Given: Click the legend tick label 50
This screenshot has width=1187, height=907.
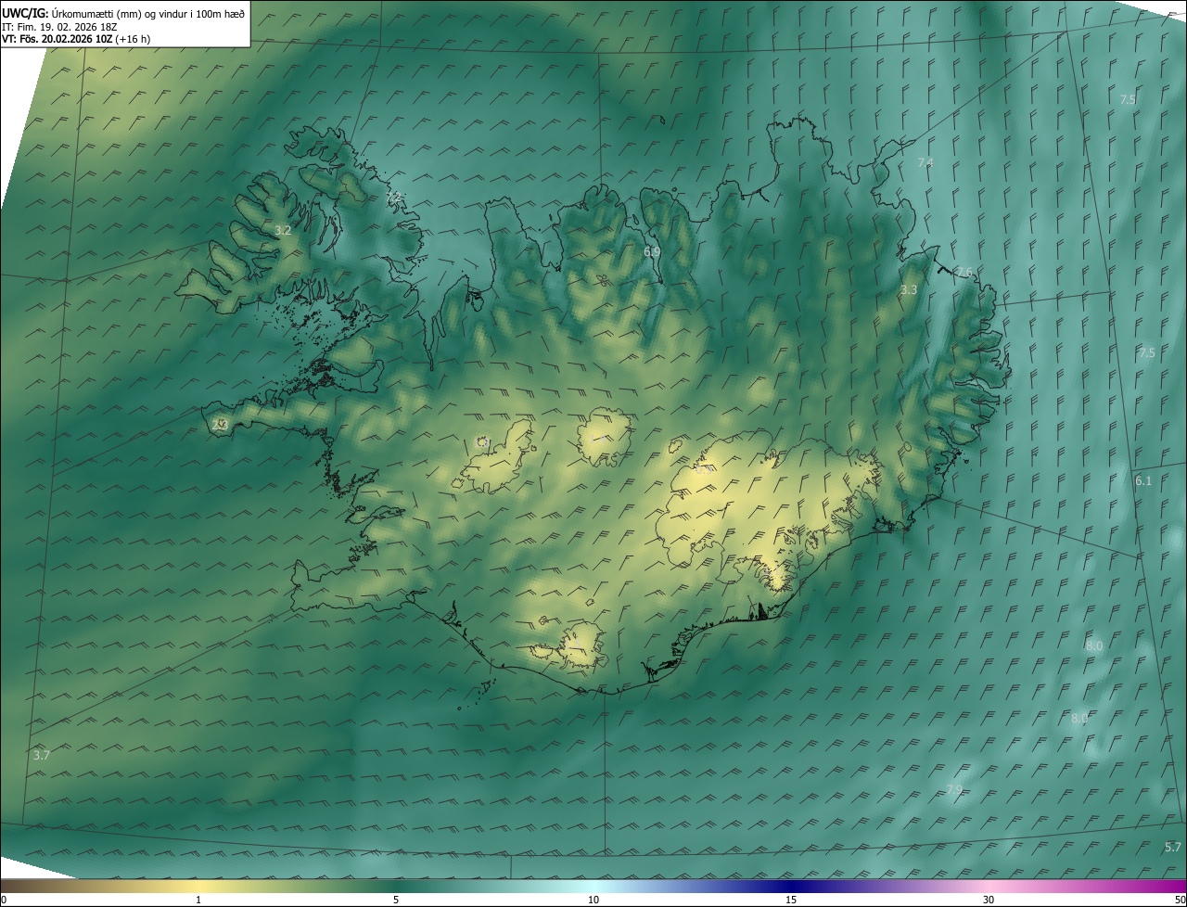Looking at the screenshot, I should pos(1180,900).
